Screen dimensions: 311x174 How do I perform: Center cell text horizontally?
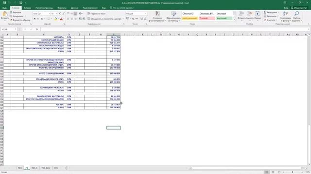coord(71,19)
